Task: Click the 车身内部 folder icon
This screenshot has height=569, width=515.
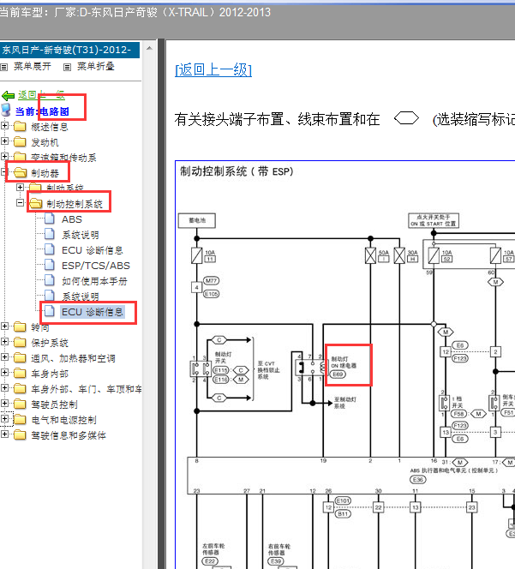Action: click(x=20, y=373)
